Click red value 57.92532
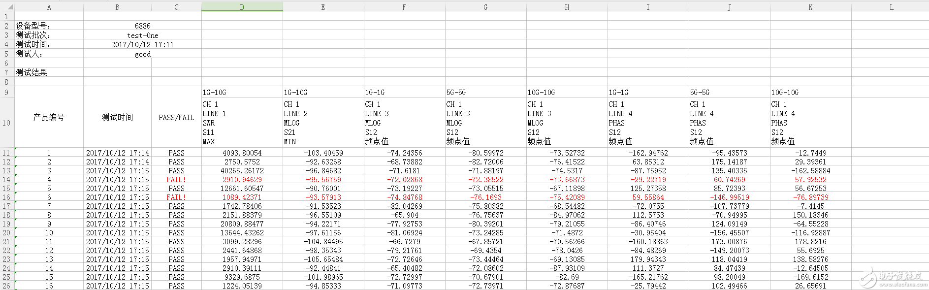Screen dimensions: 929x290 tap(810, 180)
